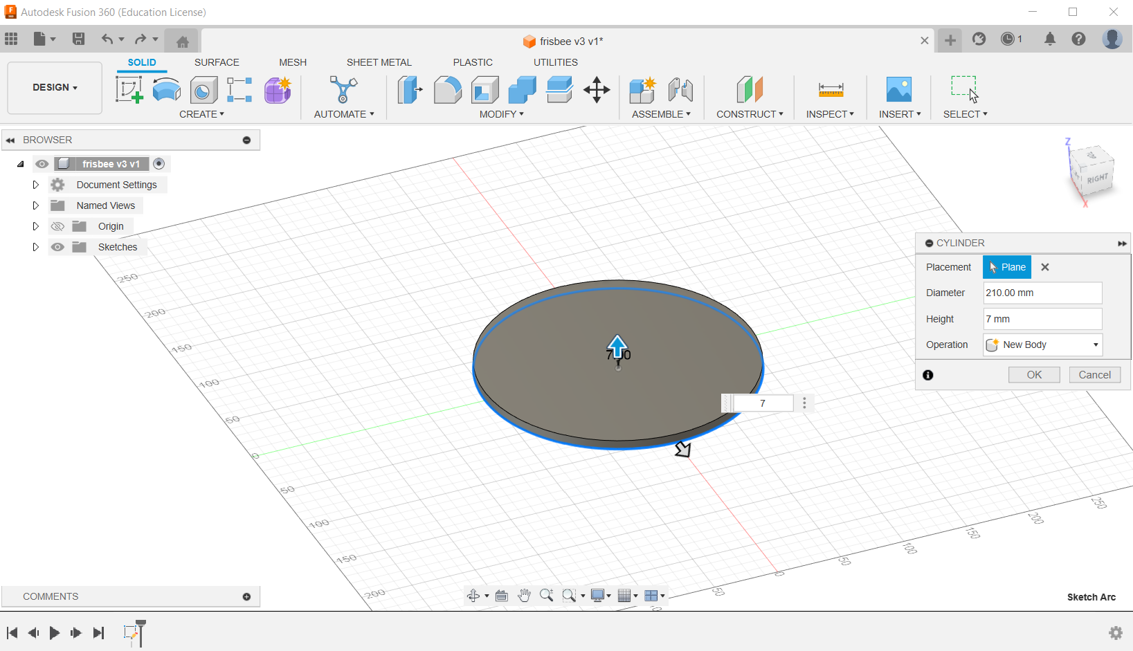Image resolution: width=1133 pixels, height=651 pixels.
Task: Switch to the SHEET METAL tab
Action: [x=379, y=62]
